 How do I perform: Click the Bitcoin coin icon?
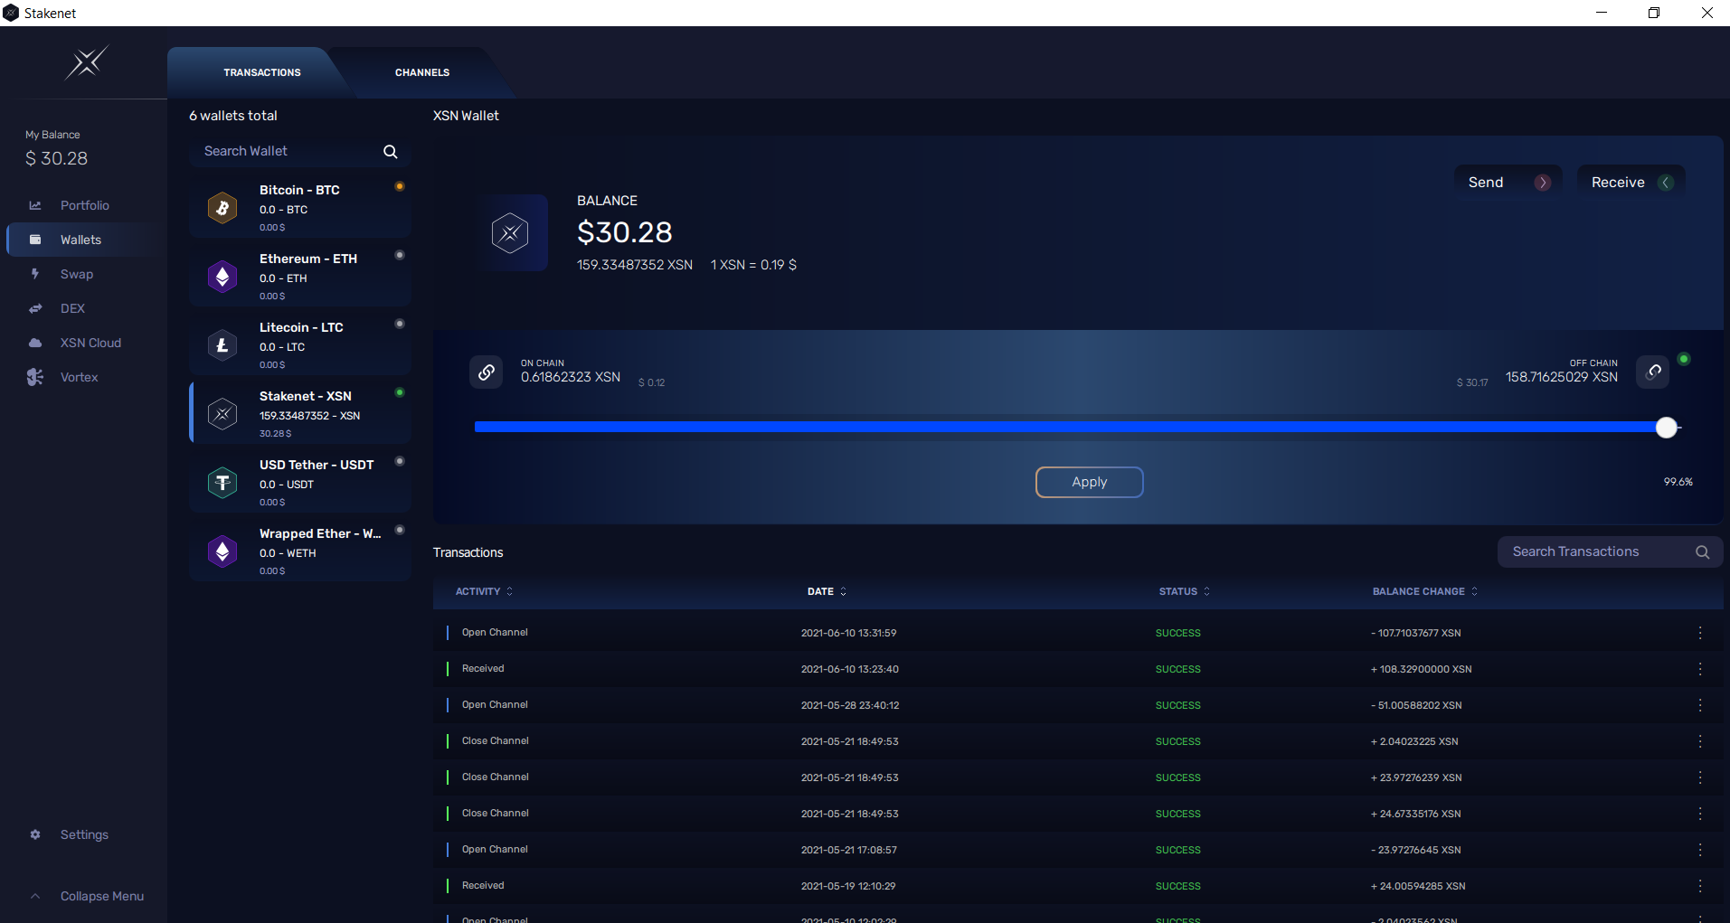click(222, 208)
